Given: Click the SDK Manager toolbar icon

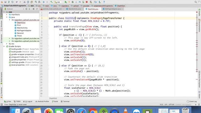Looking at the screenshot, I should coord(100,2).
